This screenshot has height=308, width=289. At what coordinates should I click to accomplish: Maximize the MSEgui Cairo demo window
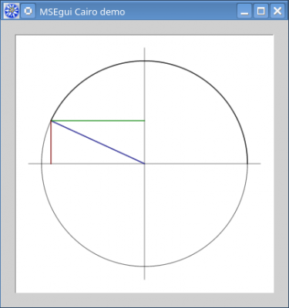point(260,11)
